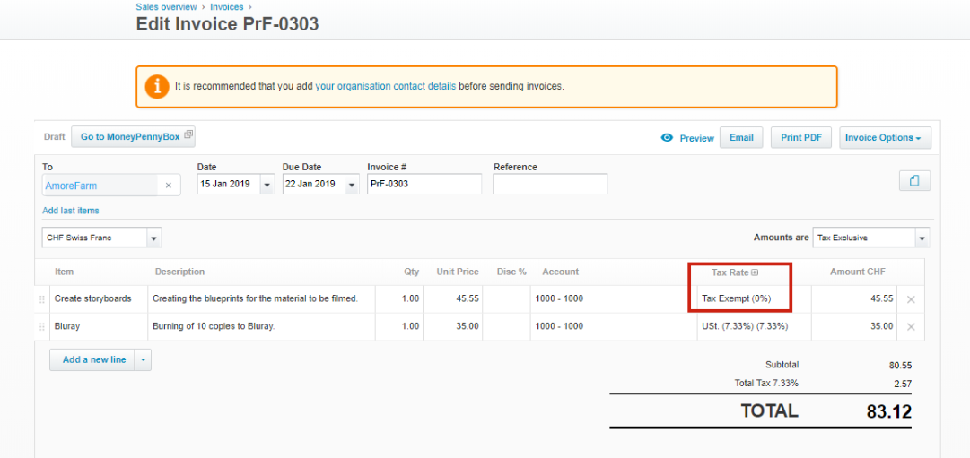Screen dimensions: 970x458
Task: Navigate to Sales overview breadcrumb
Action: tap(166, 7)
